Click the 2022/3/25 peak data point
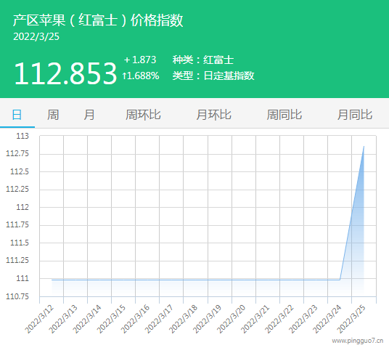Image resolution: width=389 pixels, height=345 pixels. [x=364, y=147]
